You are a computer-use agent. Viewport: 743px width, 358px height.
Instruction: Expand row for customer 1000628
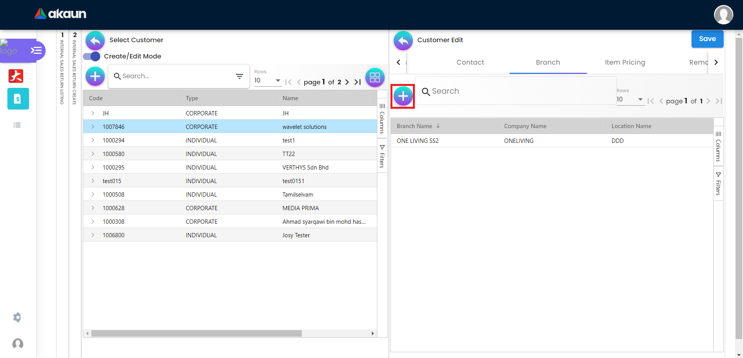93,208
